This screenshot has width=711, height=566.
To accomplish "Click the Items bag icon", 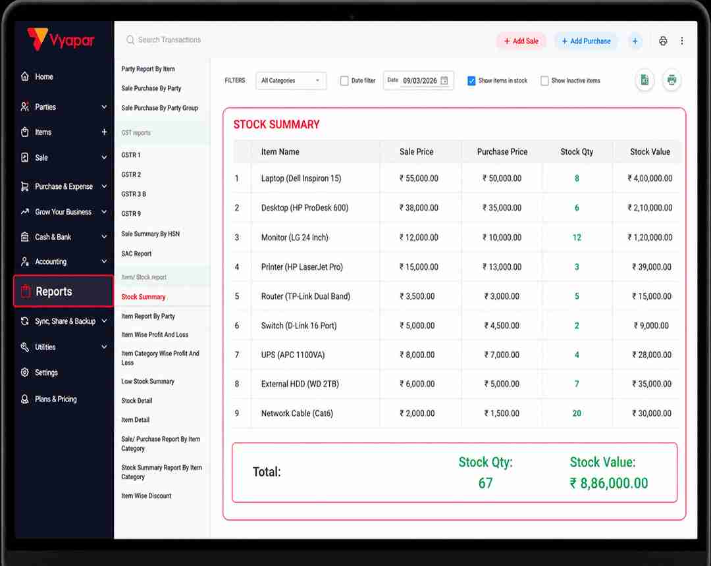I will (25, 132).
